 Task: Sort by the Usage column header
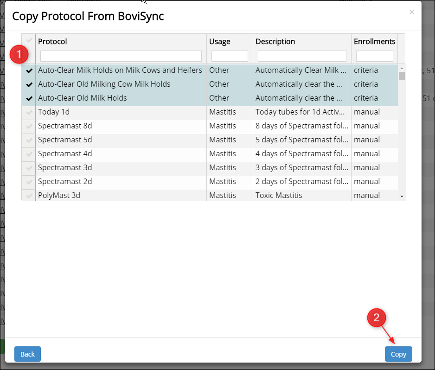(220, 41)
